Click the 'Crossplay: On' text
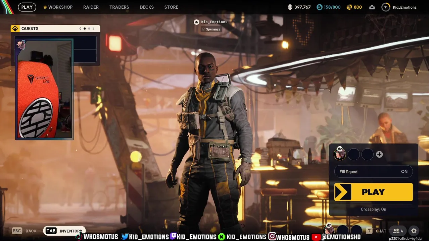The width and height of the screenshot is (429, 241). 374,209
